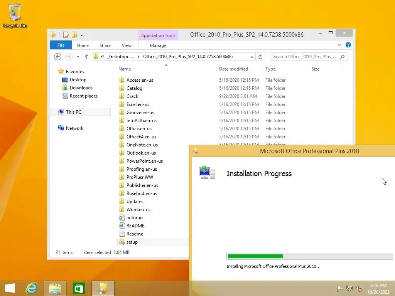The height and width of the screenshot is (296, 395).
Task: Click the Back navigation arrow
Action: tap(58, 57)
